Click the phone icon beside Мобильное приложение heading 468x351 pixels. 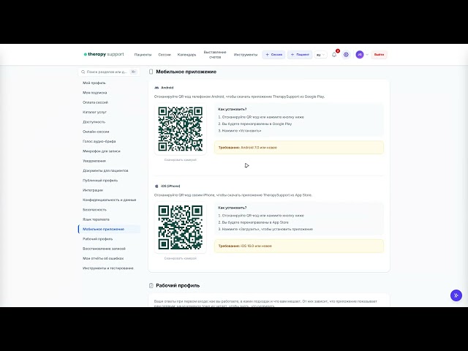[x=151, y=72]
